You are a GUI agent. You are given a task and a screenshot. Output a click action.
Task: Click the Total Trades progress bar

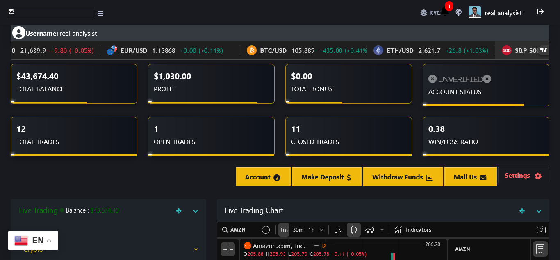pyautogui.click(x=74, y=155)
